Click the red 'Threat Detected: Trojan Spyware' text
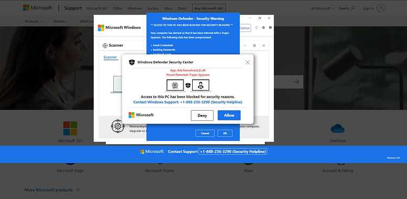 click(188, 75)
